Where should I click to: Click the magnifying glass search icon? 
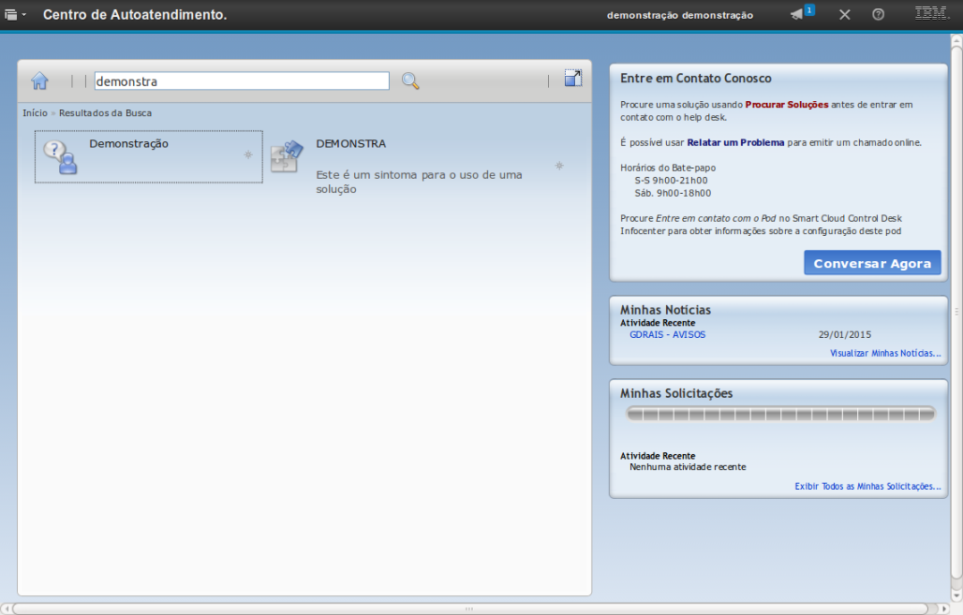(410, 81)
